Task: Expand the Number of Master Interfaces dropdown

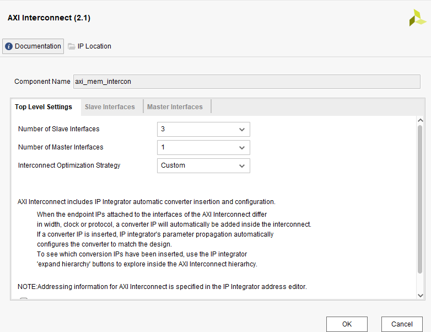Action: (203, 147)
